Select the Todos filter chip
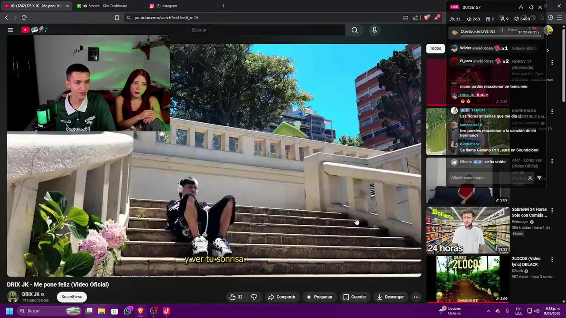 [x=436, y=48]
